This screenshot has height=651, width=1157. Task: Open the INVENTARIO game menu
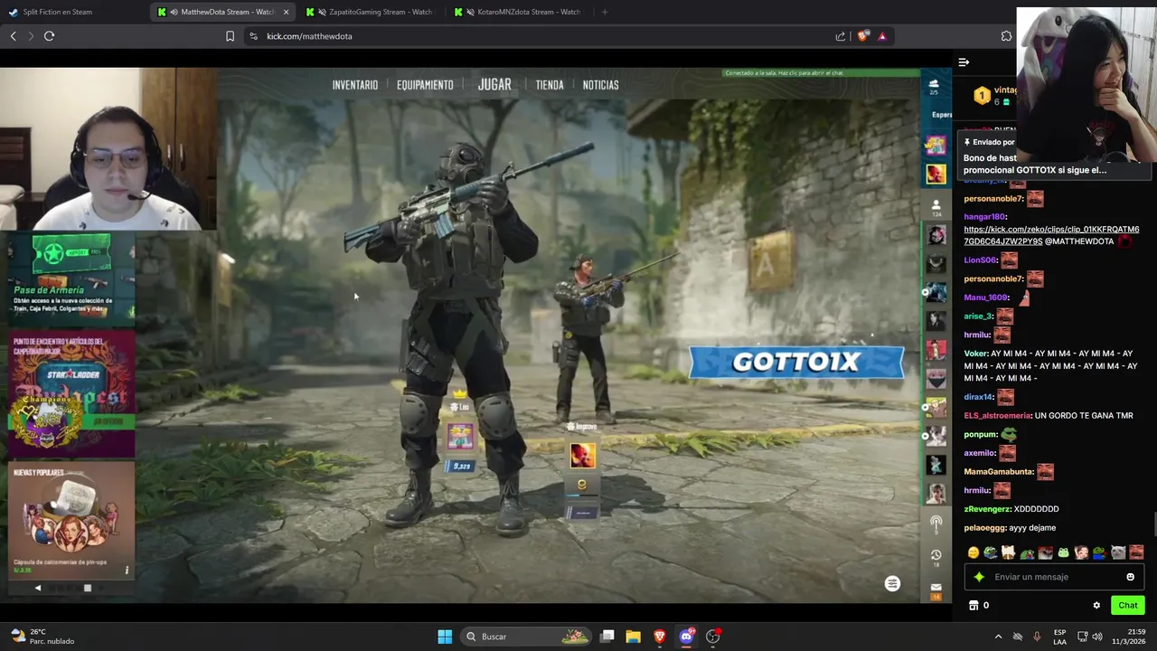tap(354, 85)
